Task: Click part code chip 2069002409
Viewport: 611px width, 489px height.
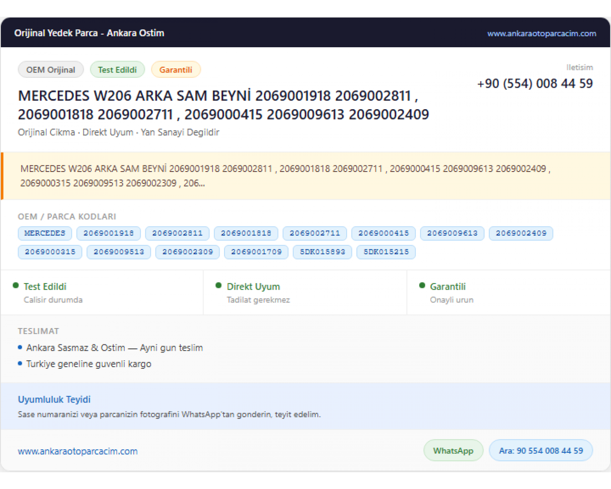Action: (521, 233)
